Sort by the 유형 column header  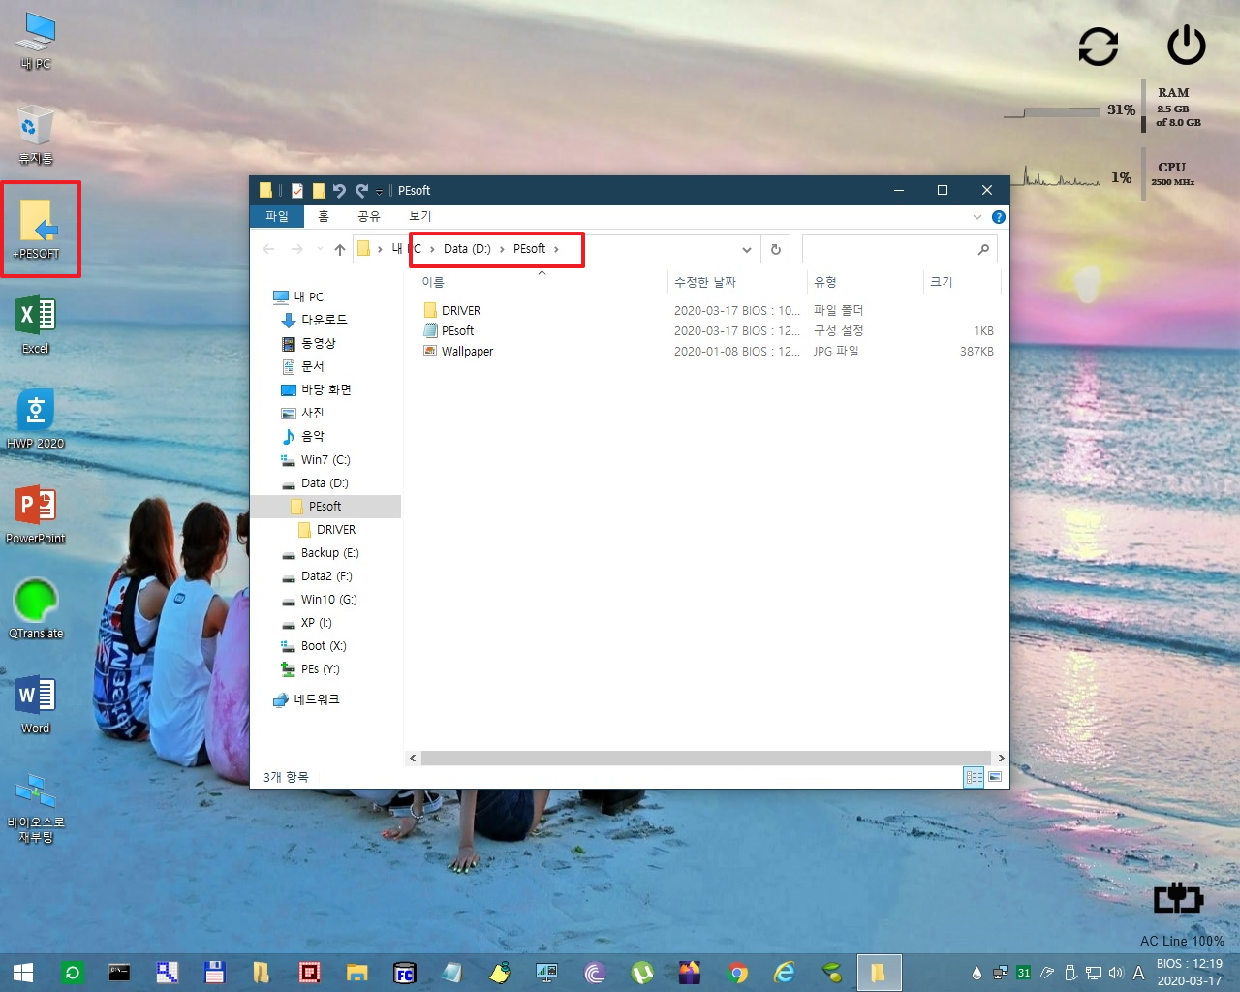(x=825, y=282)
